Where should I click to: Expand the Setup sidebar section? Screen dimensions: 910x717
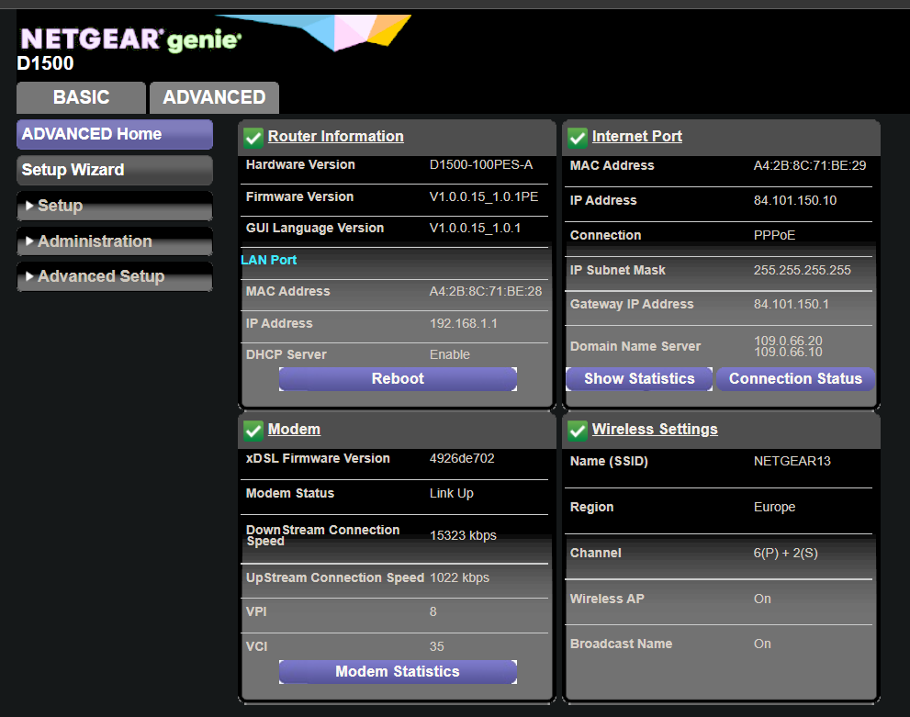(115, 206)
